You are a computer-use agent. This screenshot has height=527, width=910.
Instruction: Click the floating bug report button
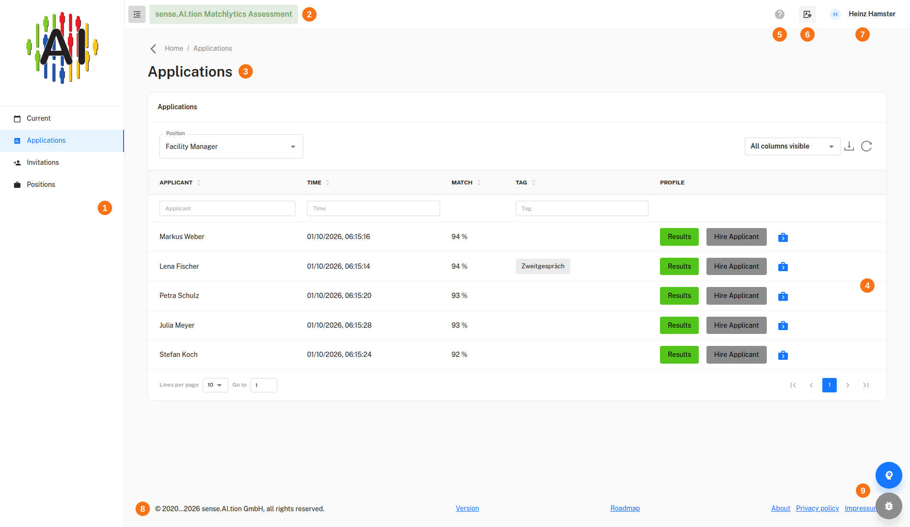point(889,506)
